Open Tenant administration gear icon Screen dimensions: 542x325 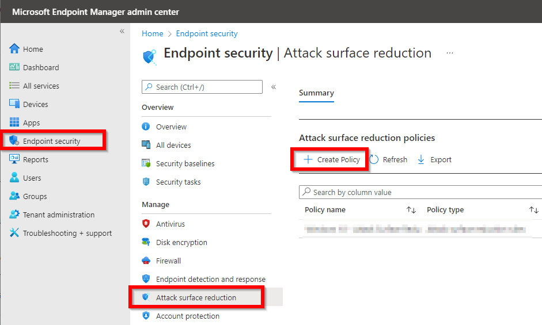click(x=14, y=214)
